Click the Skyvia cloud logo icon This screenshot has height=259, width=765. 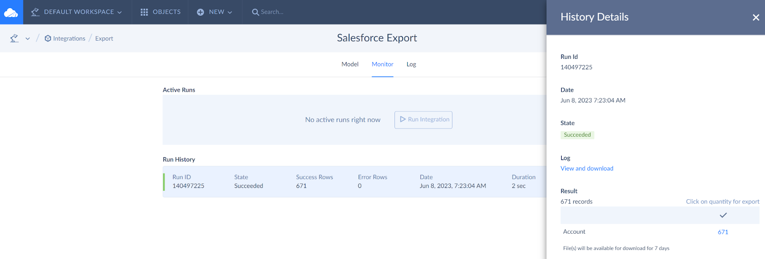[x=11, y=12]
